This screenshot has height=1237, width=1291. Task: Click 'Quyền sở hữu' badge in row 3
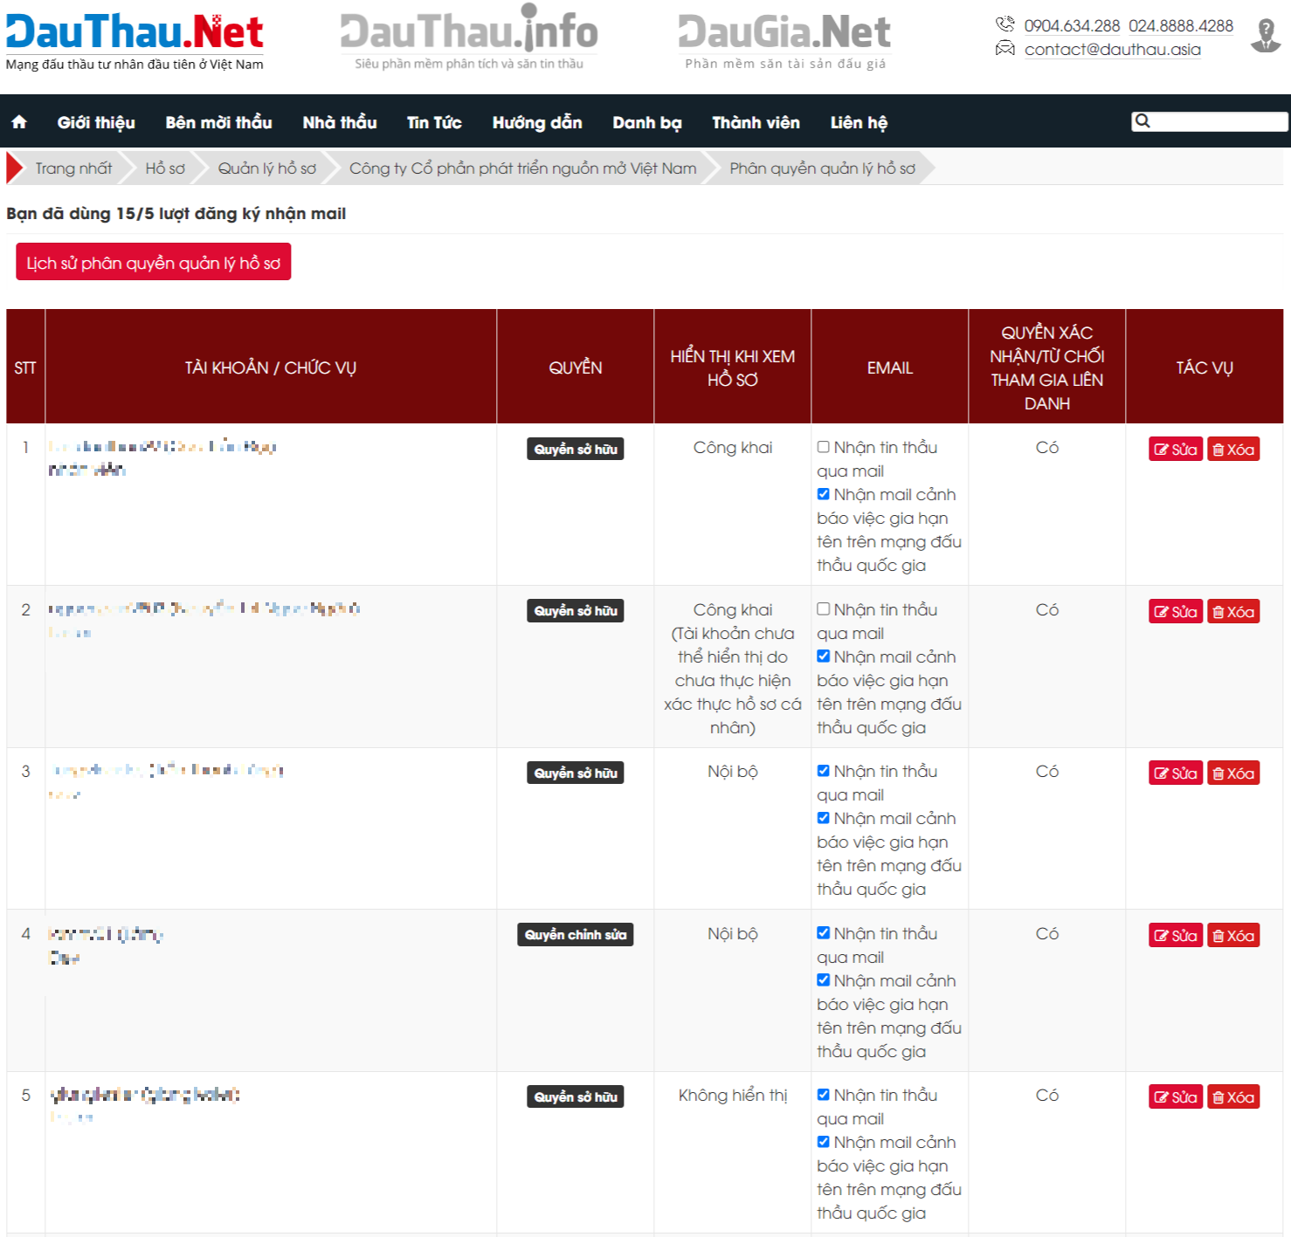click(x=576, y=773)
